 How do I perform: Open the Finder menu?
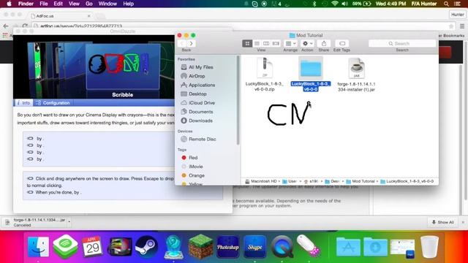(26, 4)
